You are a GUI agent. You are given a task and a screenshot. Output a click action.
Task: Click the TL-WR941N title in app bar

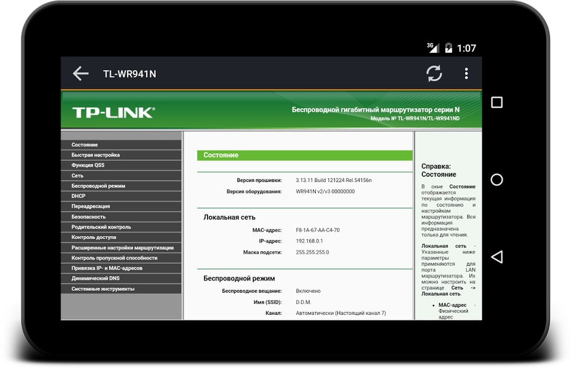[129, 74]
